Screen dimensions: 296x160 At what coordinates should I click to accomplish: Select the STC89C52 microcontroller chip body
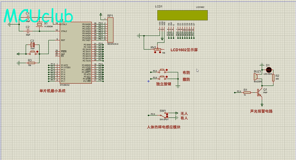coord(76,53)
